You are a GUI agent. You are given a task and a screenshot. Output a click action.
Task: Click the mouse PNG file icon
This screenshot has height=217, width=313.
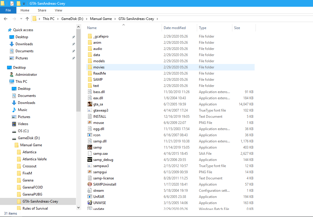pos(90,123)
